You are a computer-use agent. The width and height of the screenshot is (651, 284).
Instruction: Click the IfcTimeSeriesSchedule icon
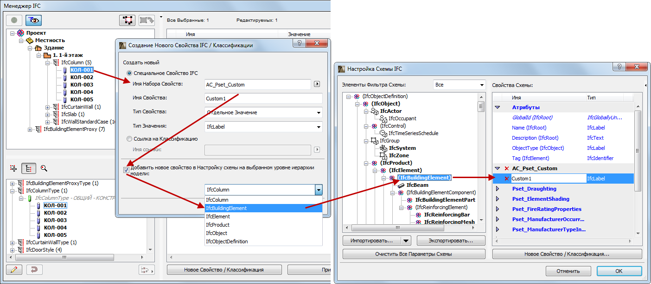pyautogui.click(x=383, y=133)
